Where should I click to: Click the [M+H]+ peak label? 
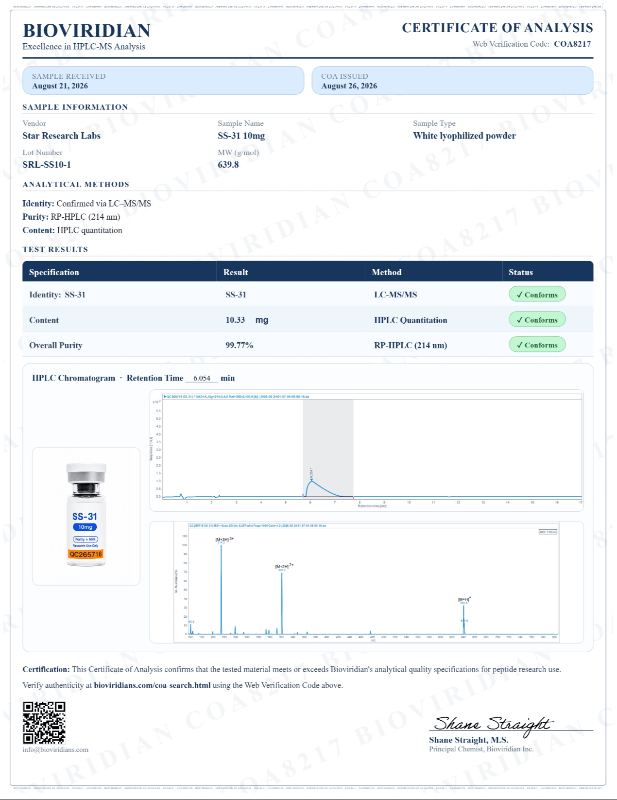pyautogui.click(x=464, y=599)
